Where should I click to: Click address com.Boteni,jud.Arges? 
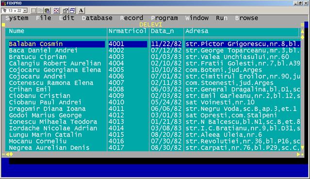click(x=224, y=70)
